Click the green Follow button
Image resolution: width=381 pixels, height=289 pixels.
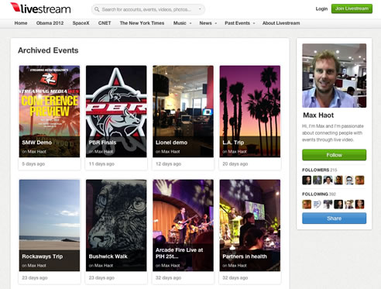[x=335, y=155]
